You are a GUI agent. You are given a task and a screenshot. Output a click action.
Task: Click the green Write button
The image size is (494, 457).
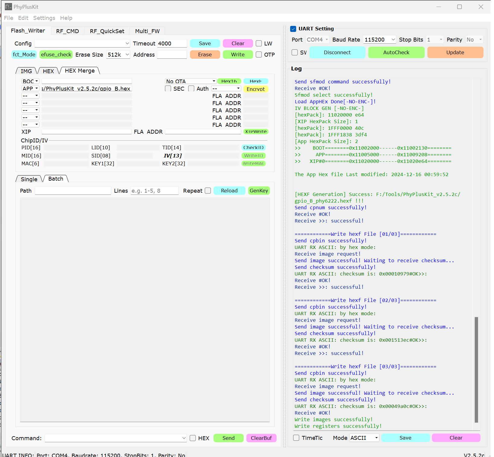tap(238, 54)
